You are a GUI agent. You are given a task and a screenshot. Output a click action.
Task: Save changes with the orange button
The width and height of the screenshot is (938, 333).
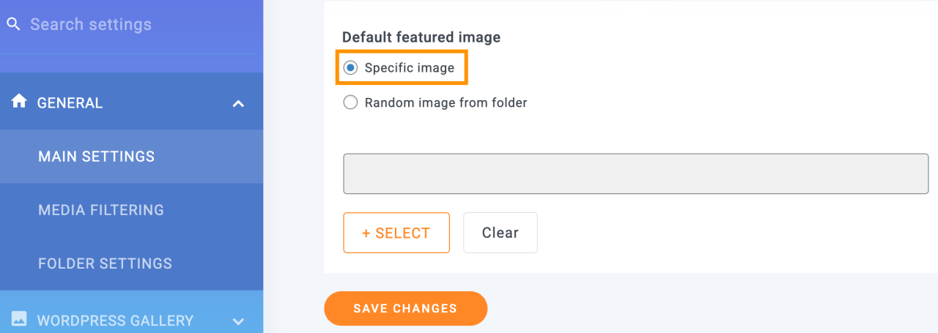click(405, 308)
